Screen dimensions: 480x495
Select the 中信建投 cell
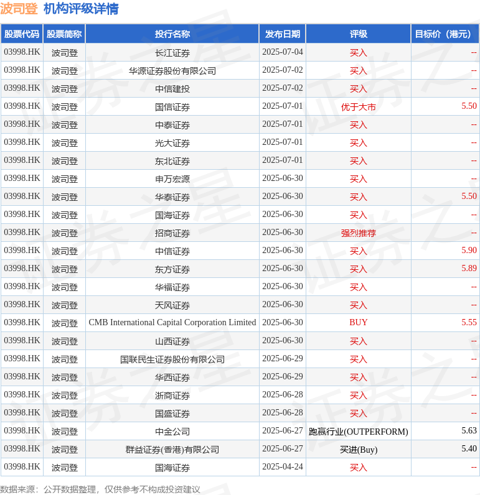(x=172, y=88)
